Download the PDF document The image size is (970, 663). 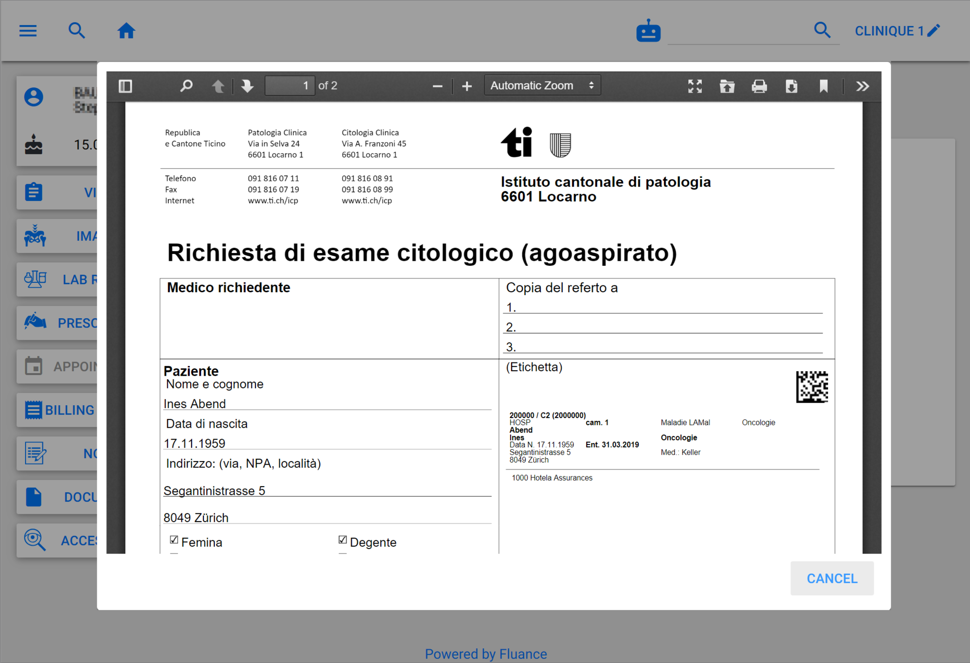coord(791,86)
